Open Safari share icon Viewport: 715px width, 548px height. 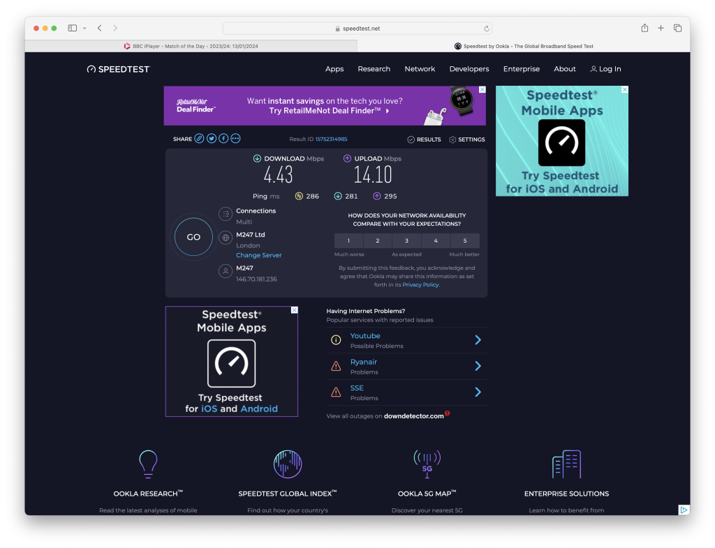[644, 28]
